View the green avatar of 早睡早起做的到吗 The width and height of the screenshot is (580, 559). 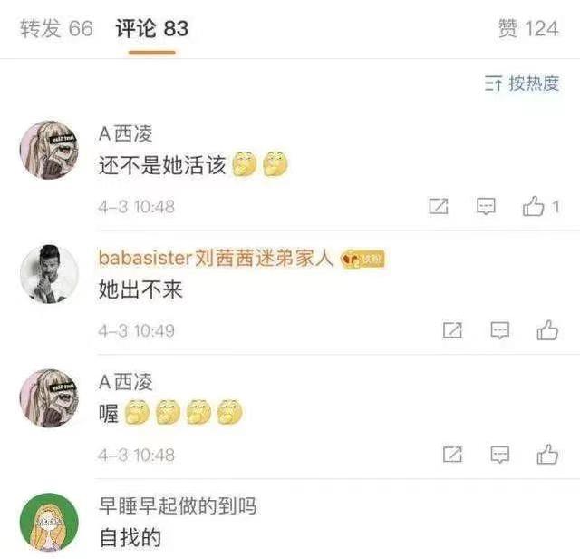click(x=49, y=523)
